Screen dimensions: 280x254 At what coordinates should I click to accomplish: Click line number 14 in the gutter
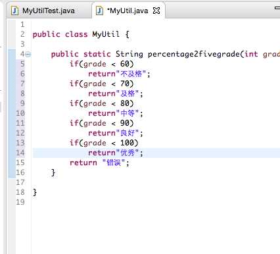point(20,153)
